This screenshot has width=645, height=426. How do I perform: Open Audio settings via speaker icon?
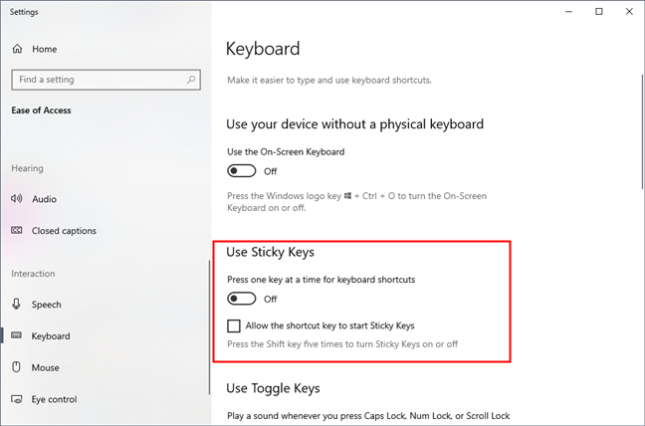(x=17, y=199)
